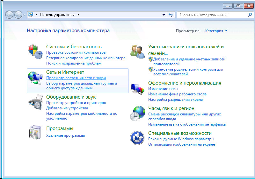Image resolution: width=255 pixels, height=179 pixels.
Task: Expand the arrow after Панель управления breadcrumb
Action: point(78,15)
